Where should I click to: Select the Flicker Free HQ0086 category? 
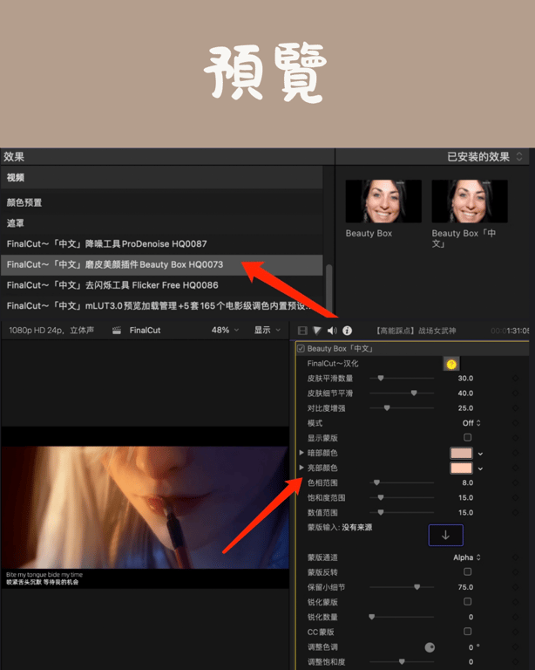point(161,285)
